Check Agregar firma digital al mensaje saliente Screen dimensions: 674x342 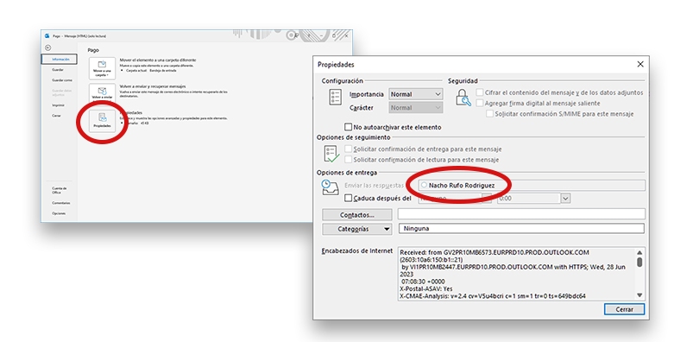(480, 103)
